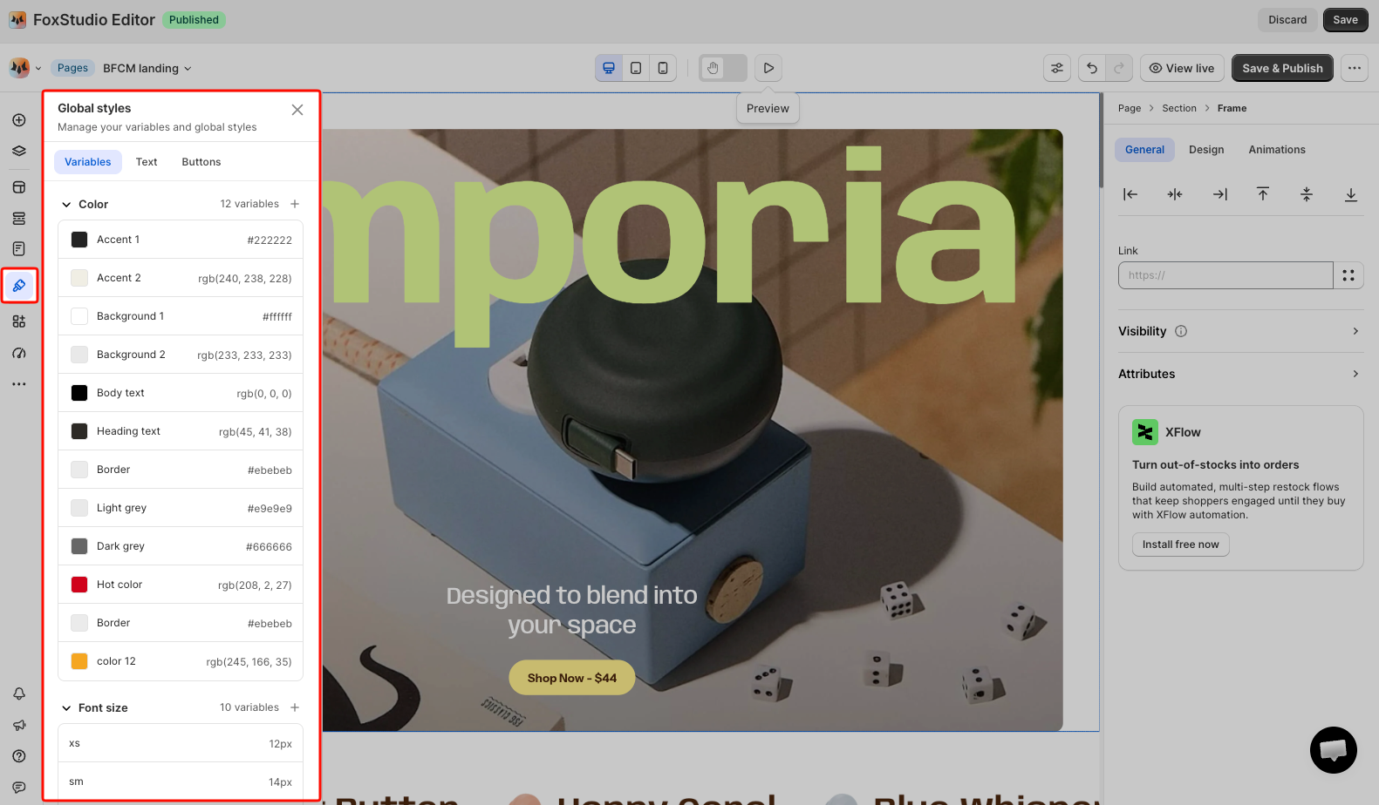
Task: Align frame to bottom edge
Action: (x=1351, y=194)
